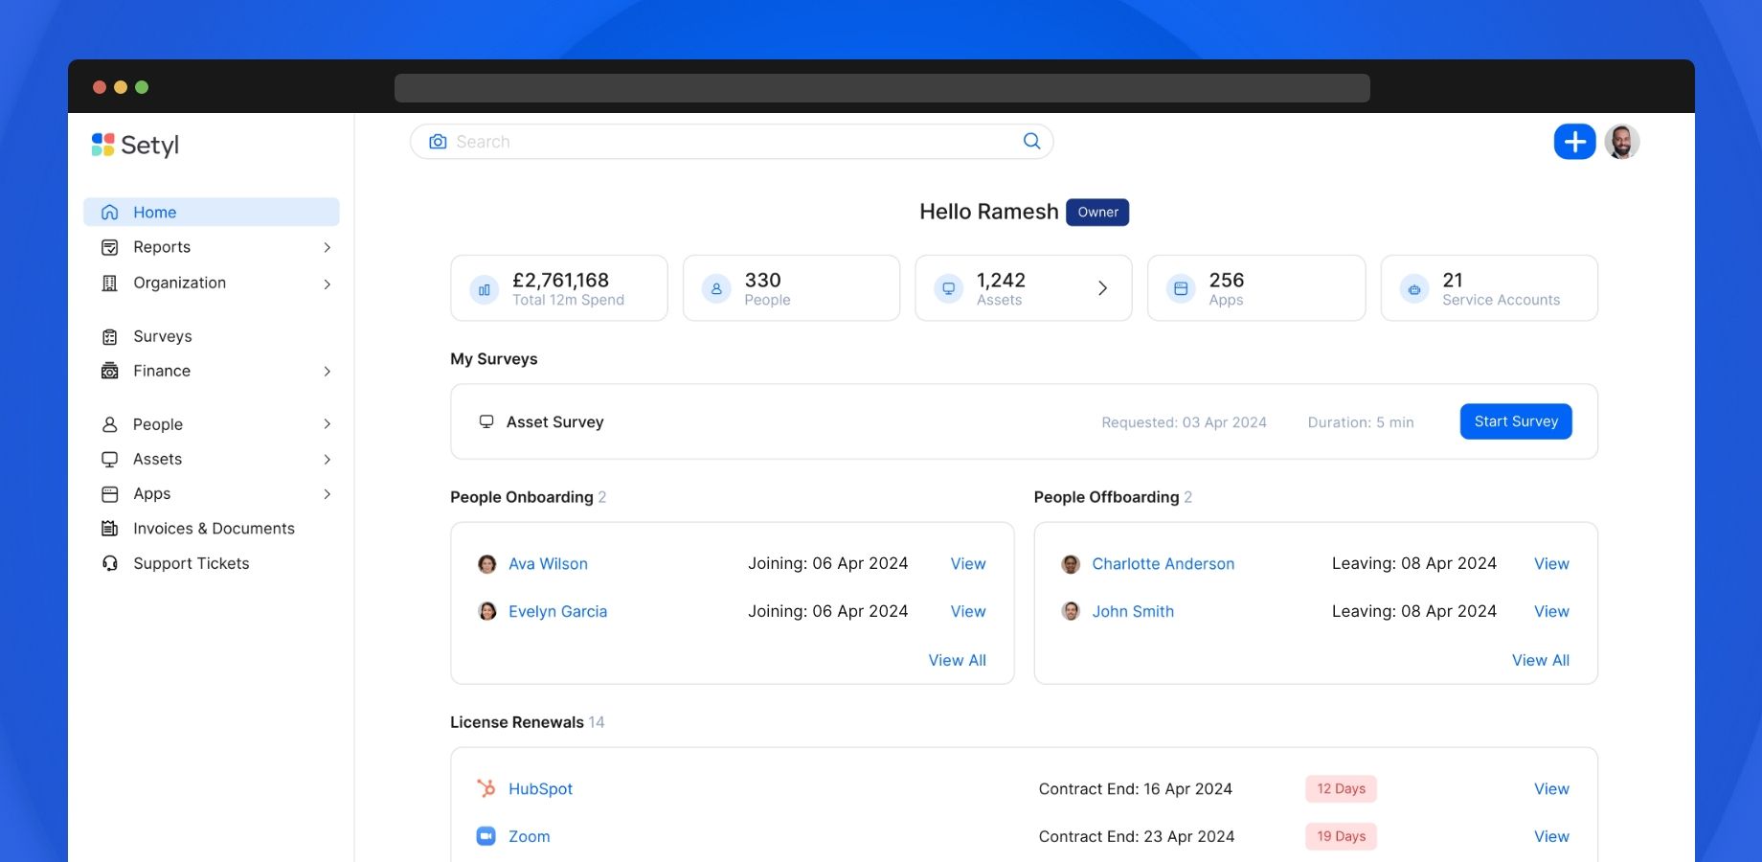1762x862 pixels.
Task: Open the user profile avatar
Action: pos(1622,142)
